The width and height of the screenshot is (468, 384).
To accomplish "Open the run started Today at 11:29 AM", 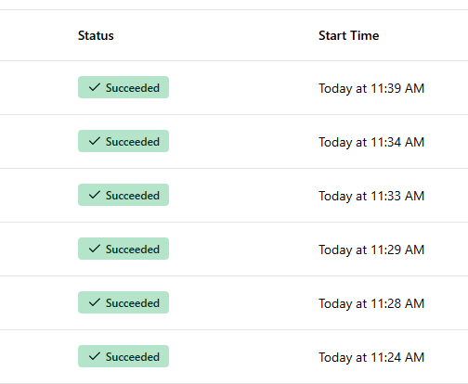I will pos(371,250).
